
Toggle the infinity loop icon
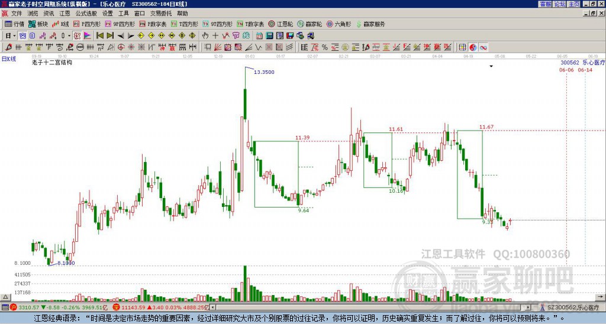(483, 47)
